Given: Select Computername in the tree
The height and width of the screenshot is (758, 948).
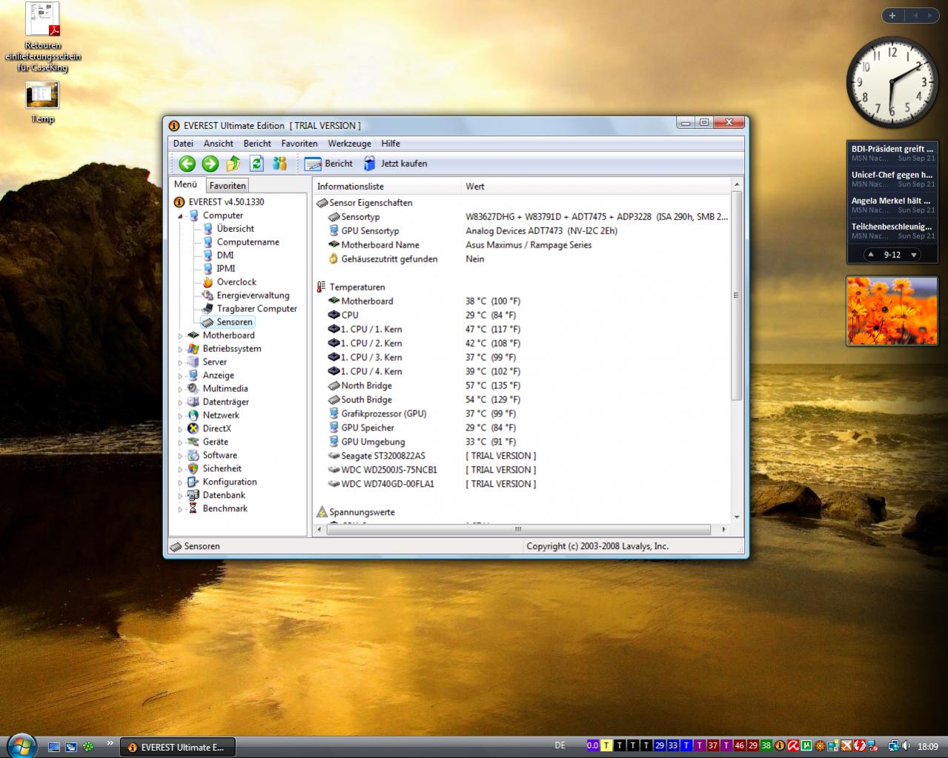Looking at the screenshot, I should pos(248,242).
